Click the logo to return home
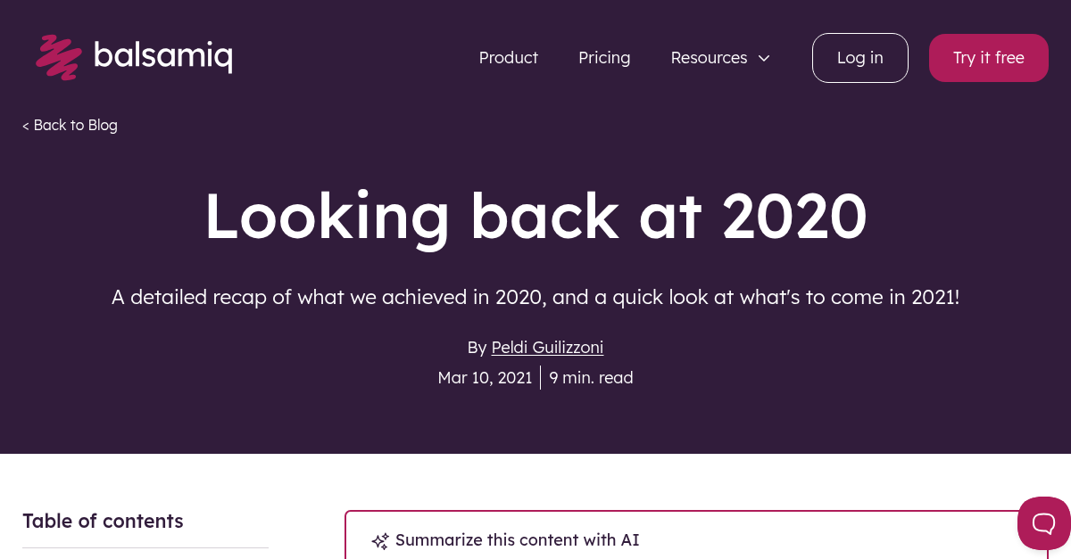1071x559 pixels. click(134, 57)
